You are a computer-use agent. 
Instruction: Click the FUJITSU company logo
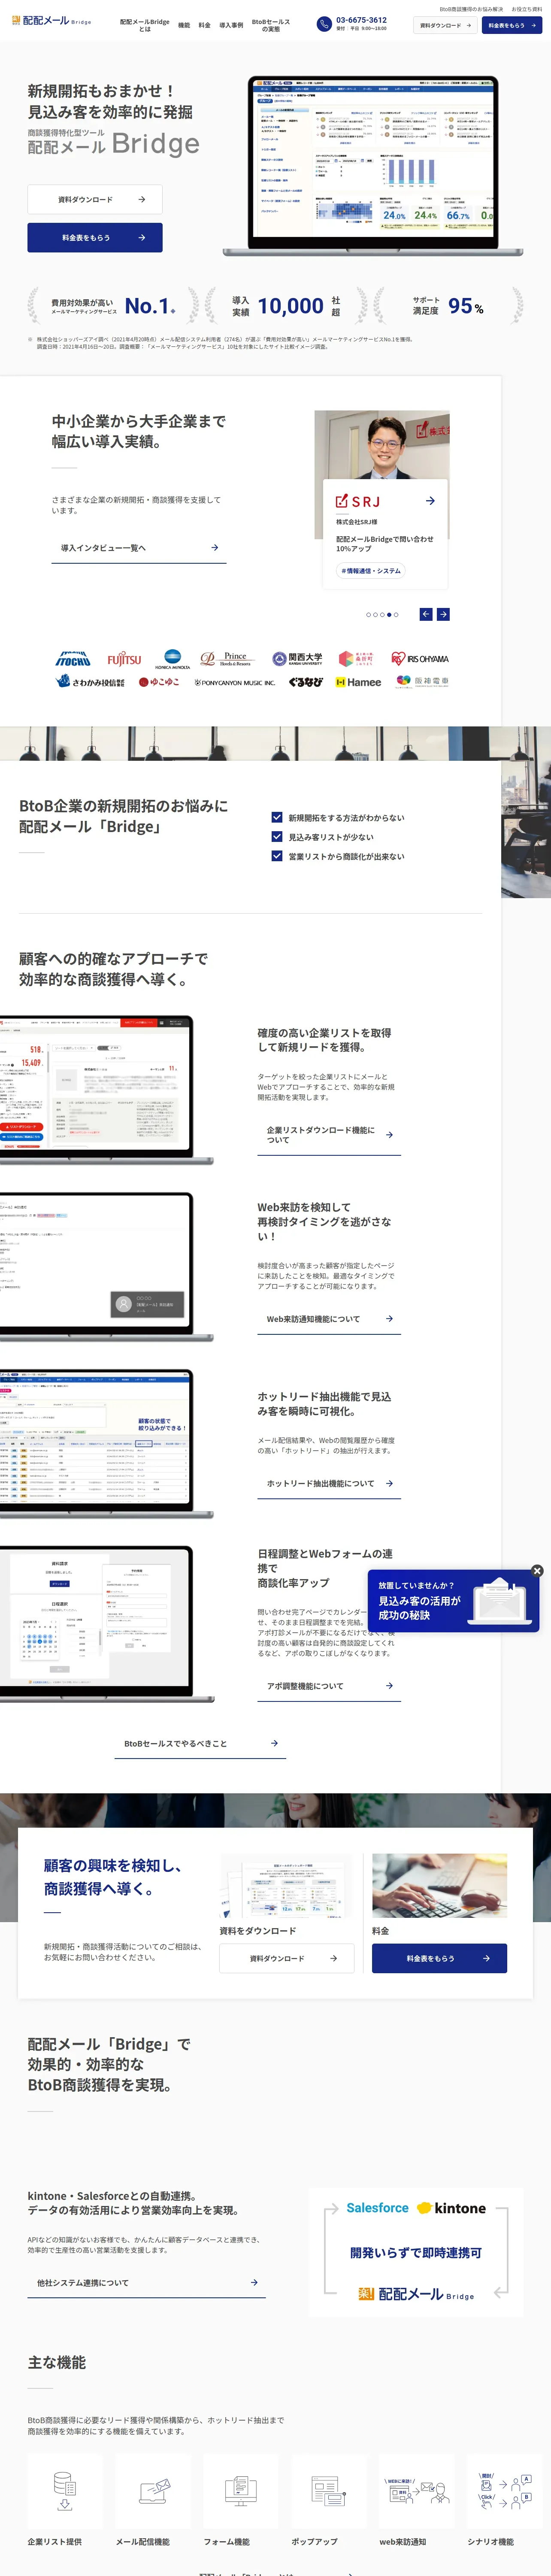pos(125,659)
